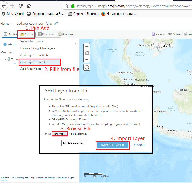The image size is (192, 183).
Task: Click Browse... to choose a file
Action: pyautogui.click(x=60, y=134)
